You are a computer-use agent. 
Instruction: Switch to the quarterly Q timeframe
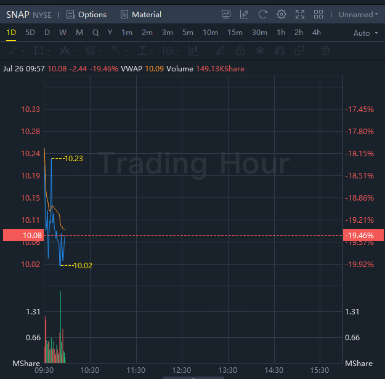click(95, 33)
